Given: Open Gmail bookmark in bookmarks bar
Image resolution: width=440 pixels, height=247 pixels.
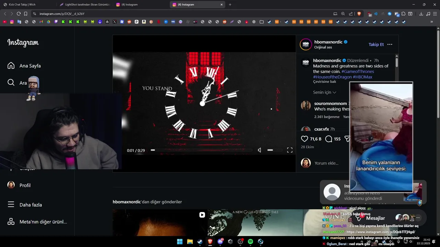Looking at the screenshot, I should [x=41, y=22].
